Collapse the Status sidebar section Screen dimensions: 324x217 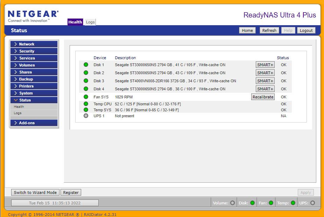coord(34,100)
